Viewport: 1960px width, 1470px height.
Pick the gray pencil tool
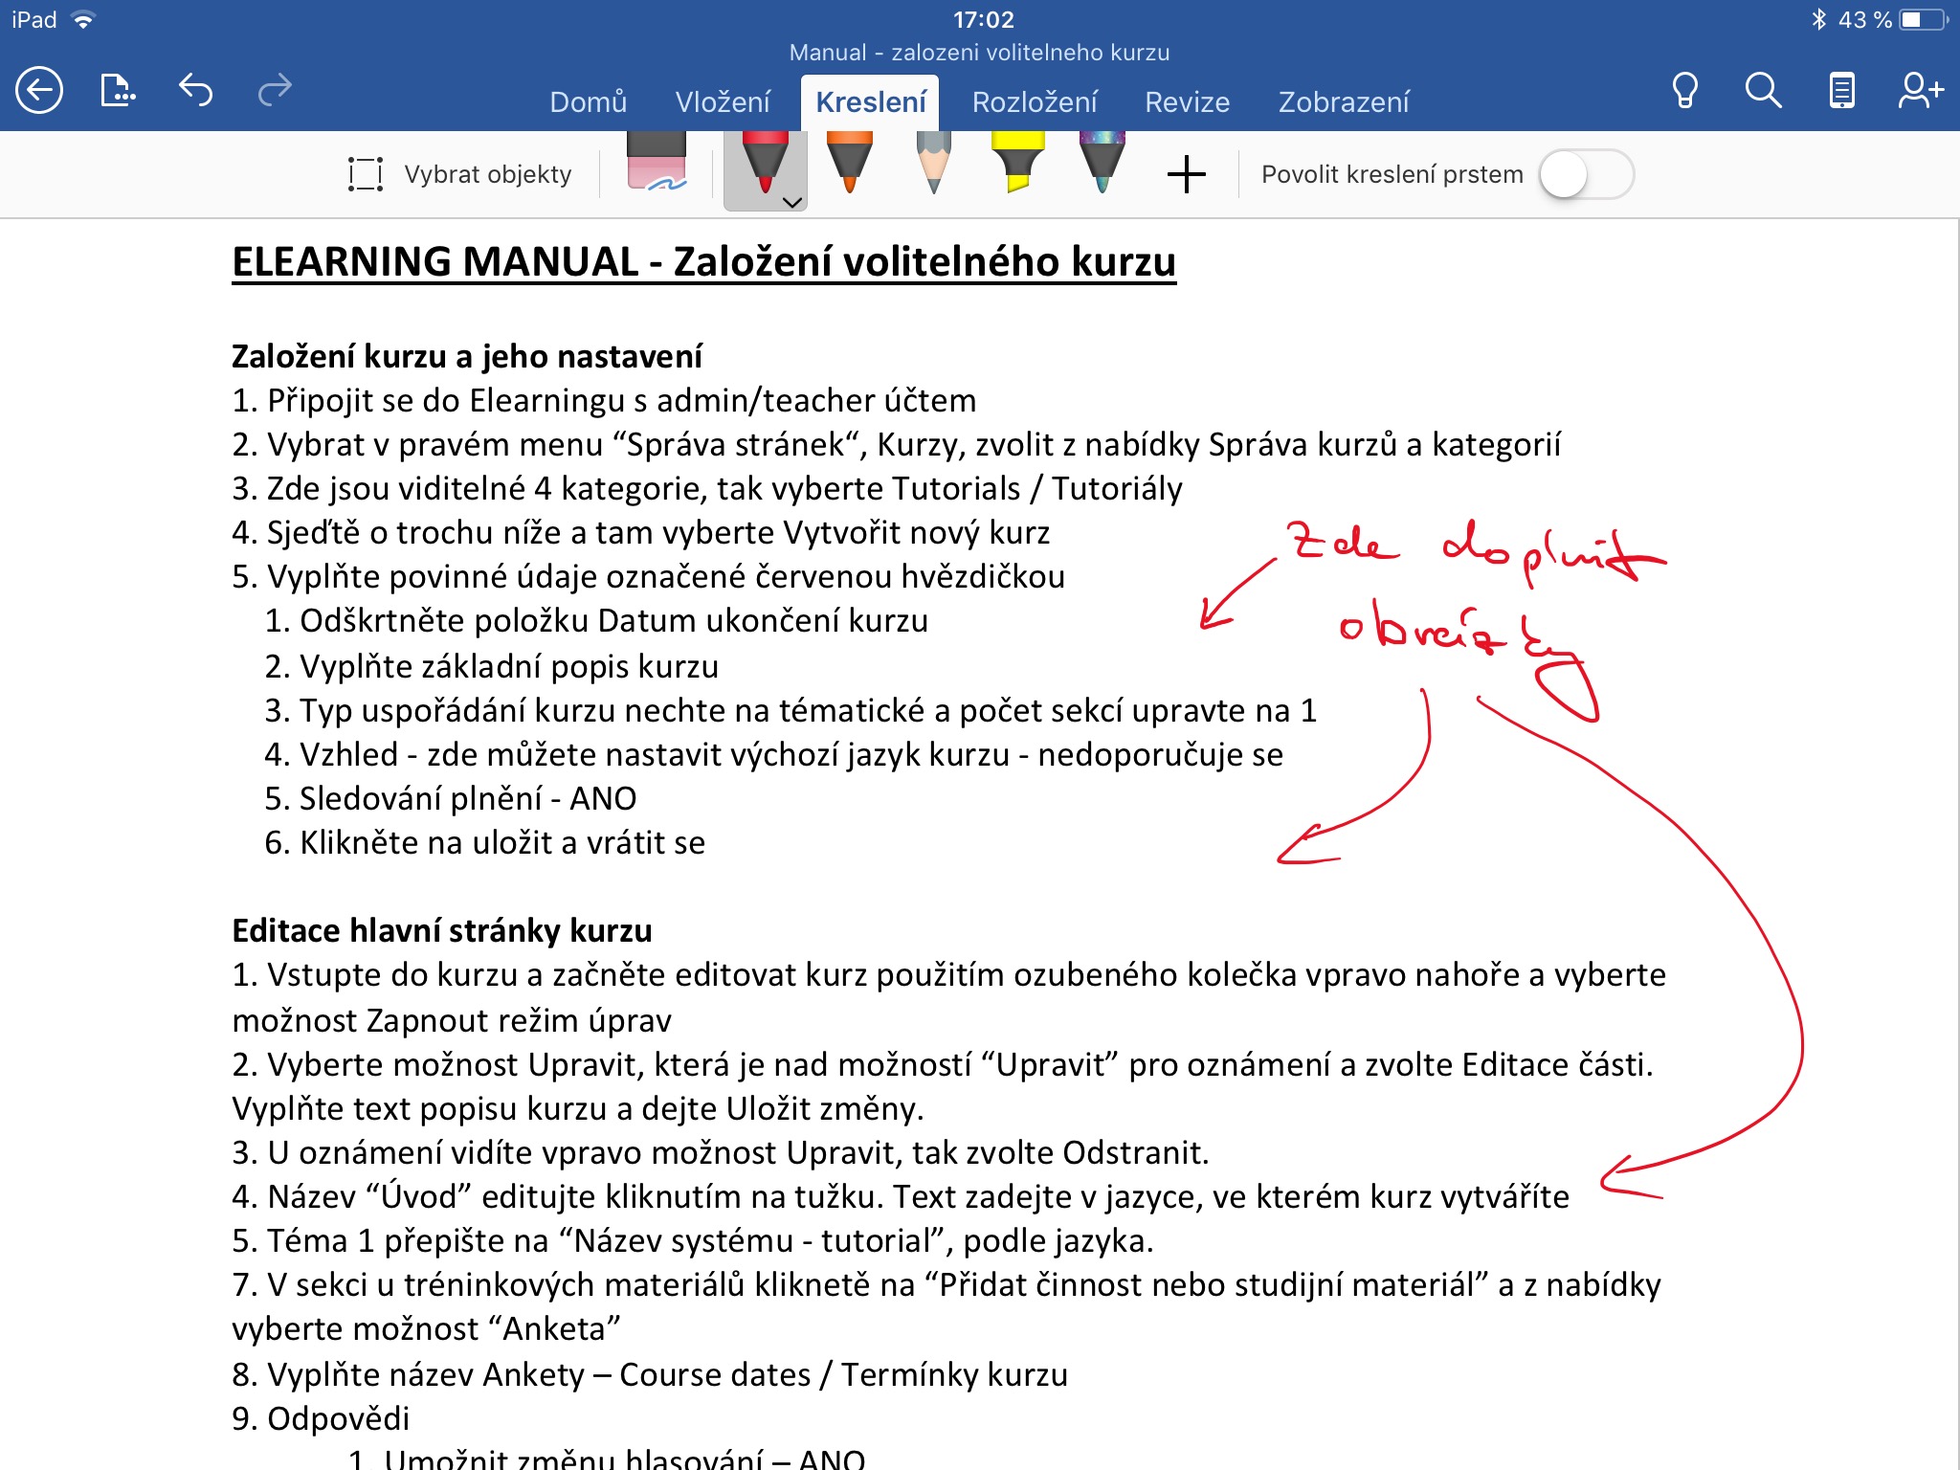(x=933, y=163)
